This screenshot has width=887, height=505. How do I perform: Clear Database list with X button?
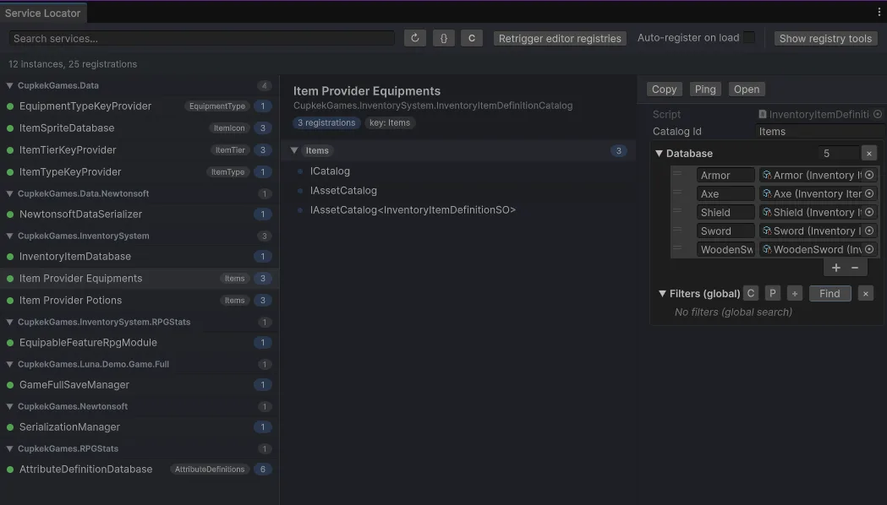pos(869,153)
